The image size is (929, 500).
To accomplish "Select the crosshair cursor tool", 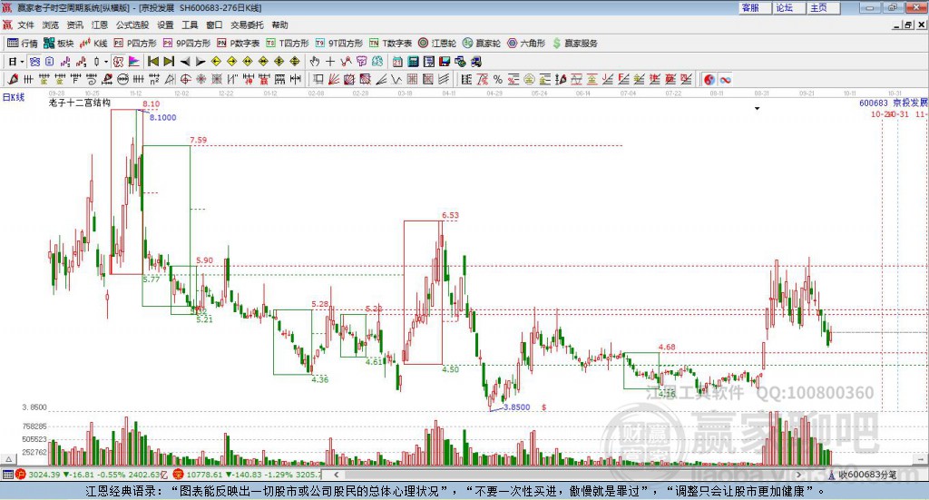I will tap(330, 62).
